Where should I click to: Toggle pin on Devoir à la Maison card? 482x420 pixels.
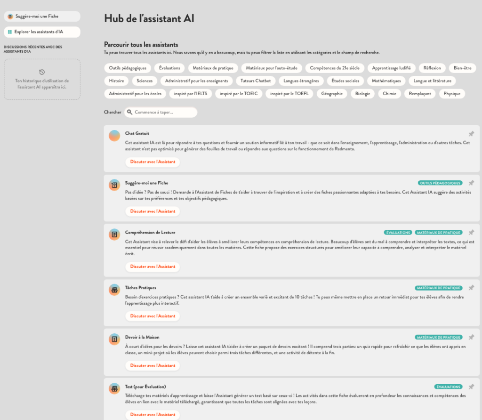pyautogui.click(x=471, y=337)
